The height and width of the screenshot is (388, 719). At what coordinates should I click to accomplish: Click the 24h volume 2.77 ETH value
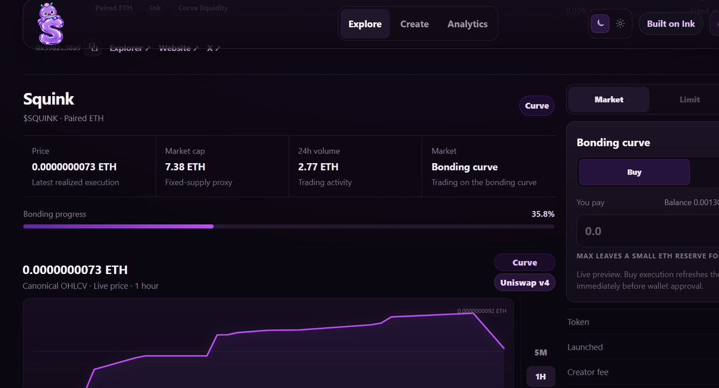(318, 167)
